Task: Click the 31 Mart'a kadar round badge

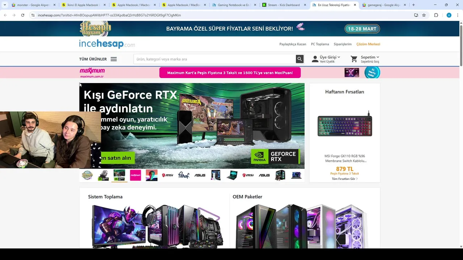Action: [x=372, y=72]
